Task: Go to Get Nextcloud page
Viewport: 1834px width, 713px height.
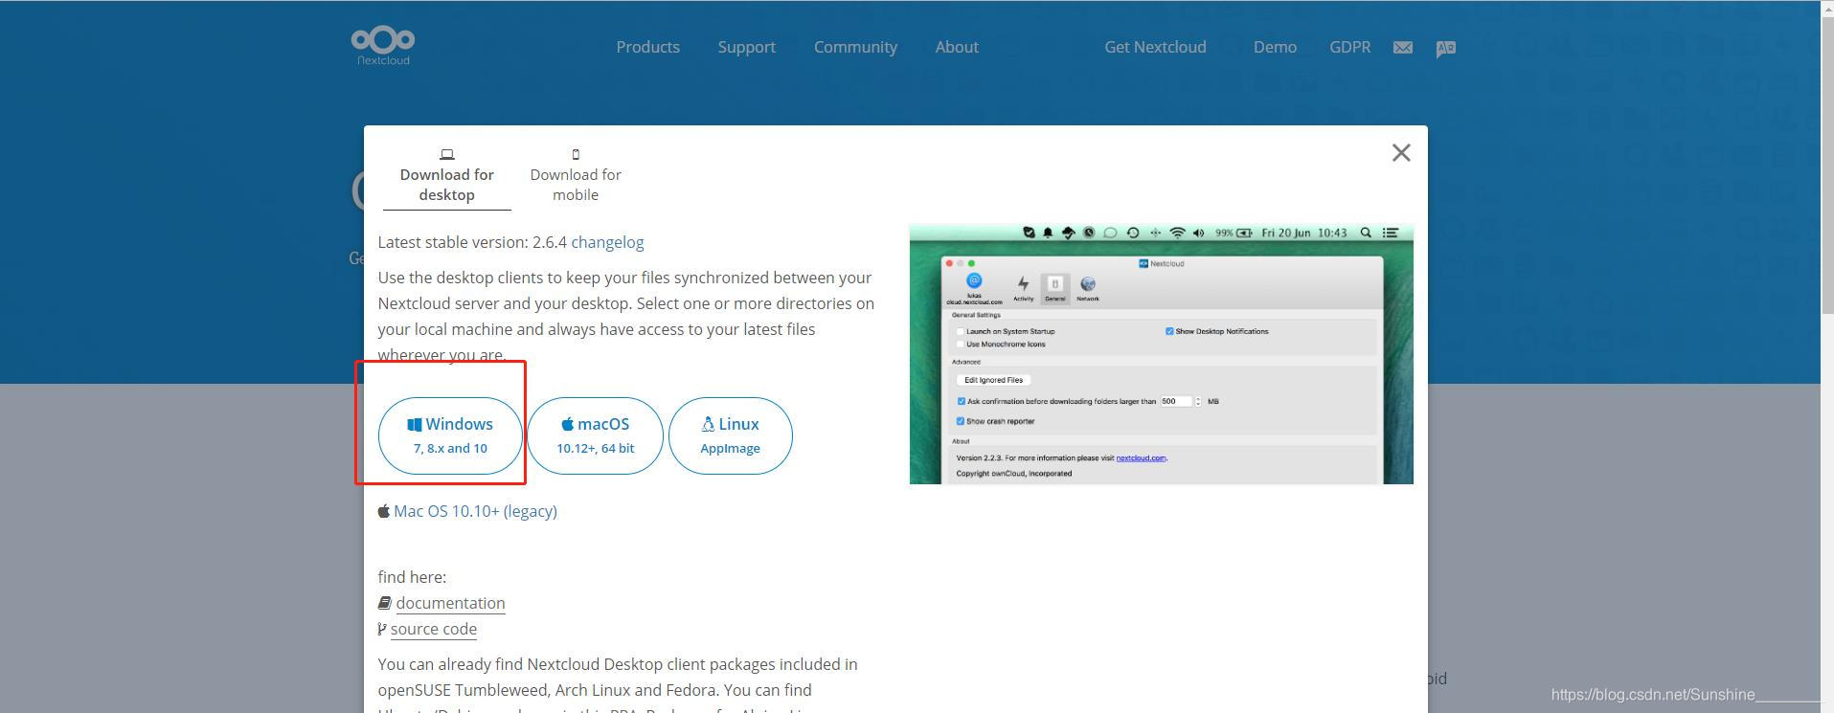Action: pyautogui.click(x=1155, y=47)
